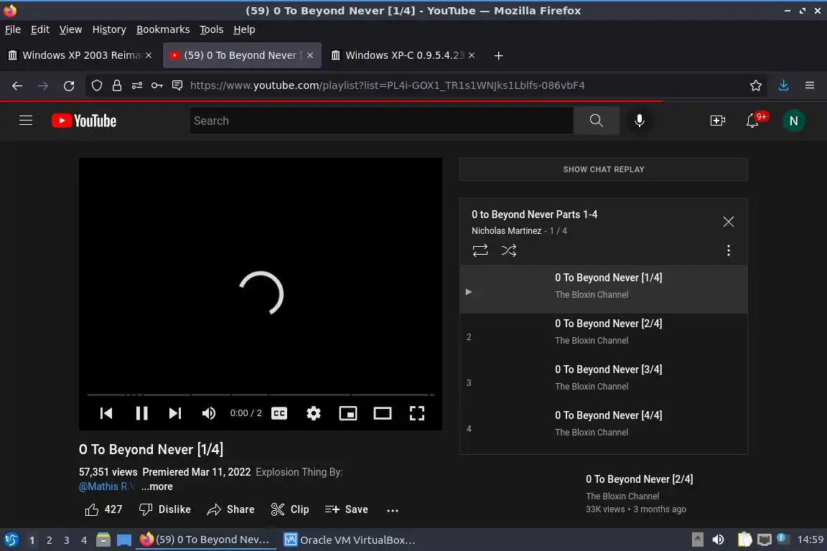The width and height of the screenshot is (827, 551).
Task: Open the Edit menu
Action: coord(40,29)
